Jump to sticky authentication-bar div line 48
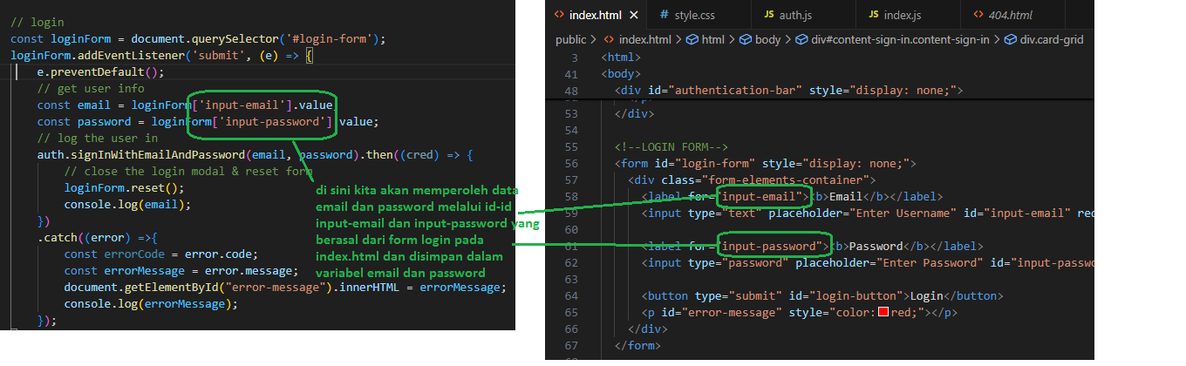The width and height of the screenshot is (1186, 366). [785, 91]
